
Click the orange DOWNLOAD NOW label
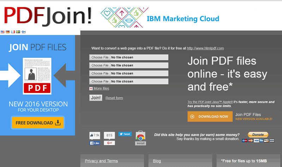213,117
